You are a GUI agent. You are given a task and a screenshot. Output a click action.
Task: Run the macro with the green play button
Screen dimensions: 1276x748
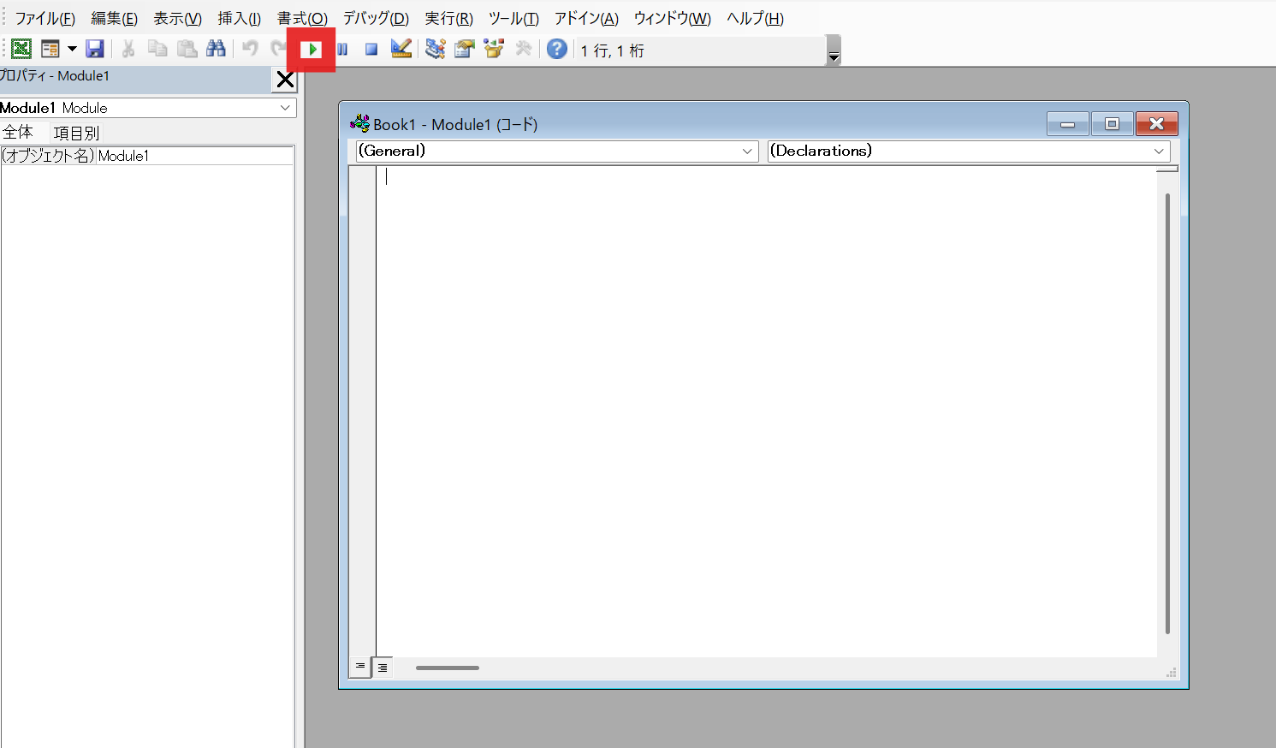tap(312, 50)
